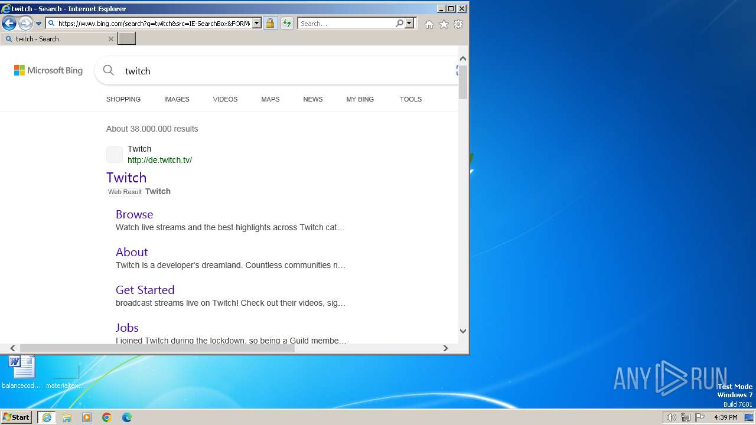This screenshot has width=756, height=425.
Task: Refresh the page with the refresh icon
Action: click(x=287, y=24)
